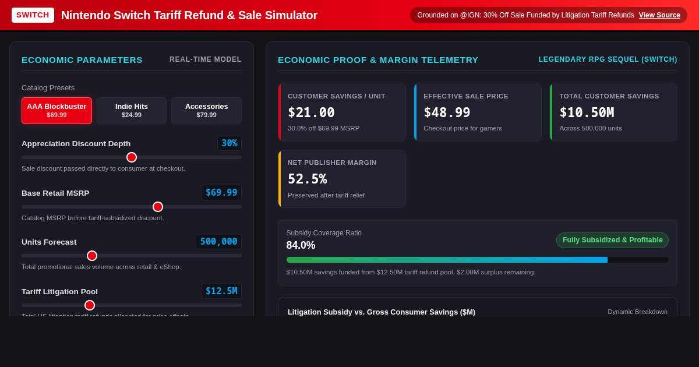Select the Indie Hits $24.99 preset
Image resolution: width=699 pixels, height=367 pixels.
tap(132, 111)
